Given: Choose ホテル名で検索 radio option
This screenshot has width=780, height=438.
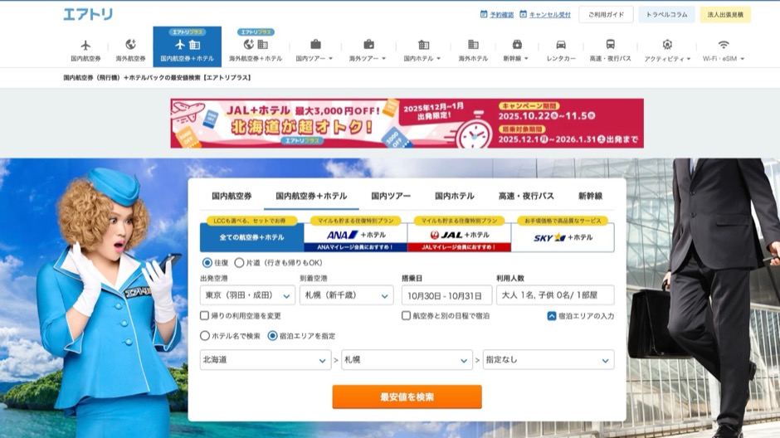Looking at the screenshot, I should click(x=205, y=336).
